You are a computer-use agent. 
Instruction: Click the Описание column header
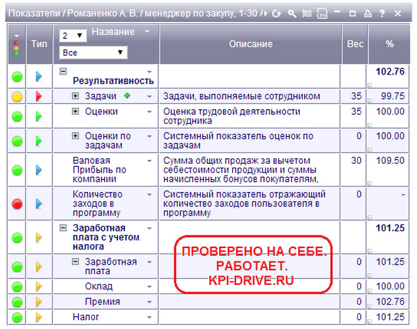[x=251, y=44]
